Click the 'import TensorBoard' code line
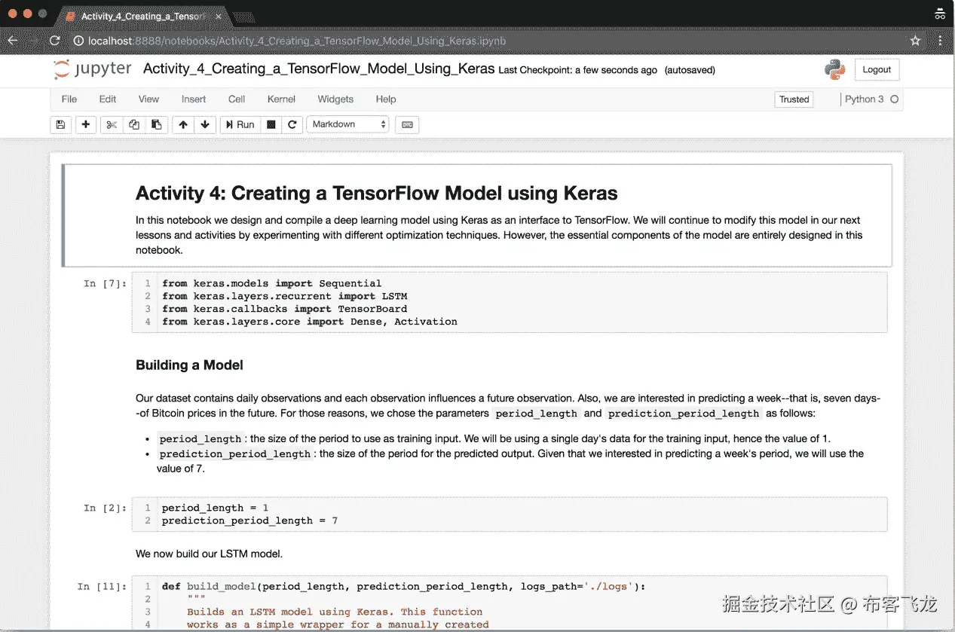The width and height of the screenshot is (955, 632). coord(284,309)
